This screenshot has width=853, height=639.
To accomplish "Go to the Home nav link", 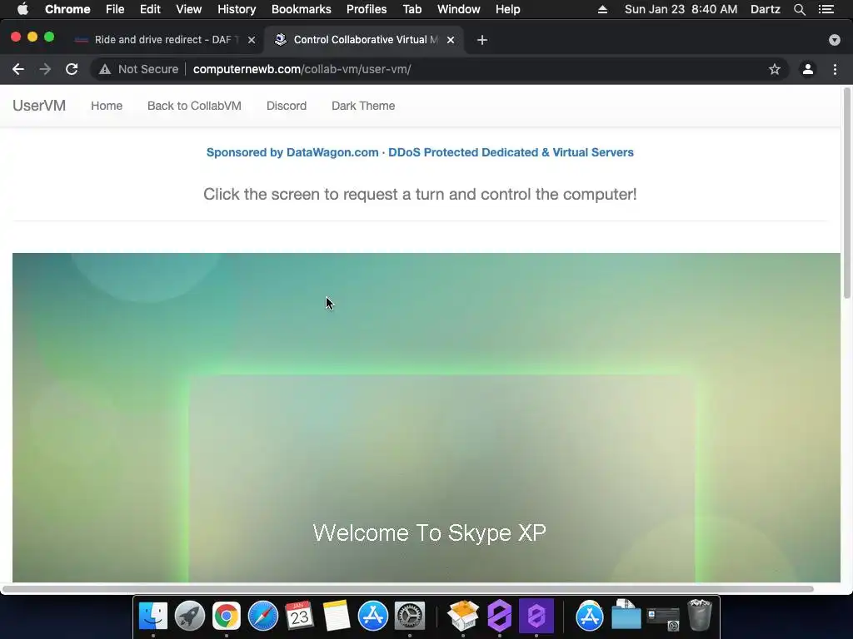I will pyautogui.click(x=107, y=106).
